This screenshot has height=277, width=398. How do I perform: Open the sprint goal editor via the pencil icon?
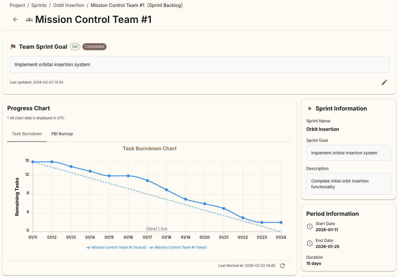384,82
